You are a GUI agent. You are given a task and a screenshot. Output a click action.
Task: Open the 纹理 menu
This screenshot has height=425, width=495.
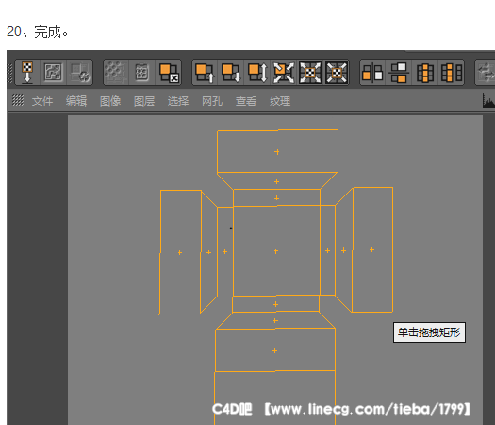[x=280, y=101]
